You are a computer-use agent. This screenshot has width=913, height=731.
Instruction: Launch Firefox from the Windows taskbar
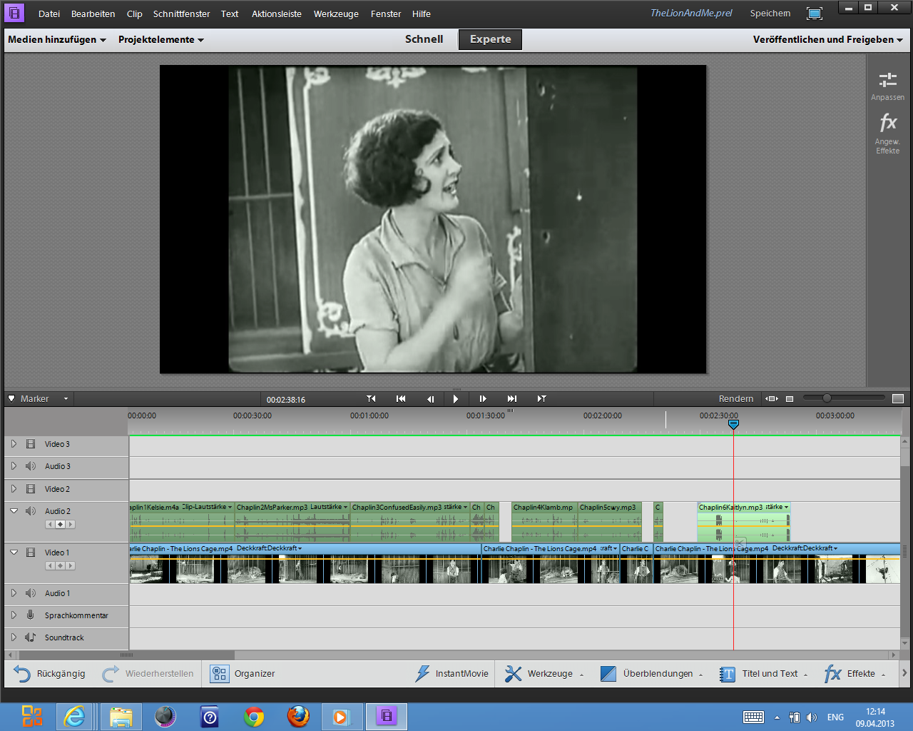(x=298, y=716)
